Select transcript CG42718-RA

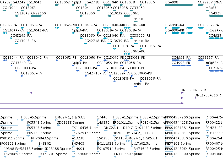(x=95, y=41)
